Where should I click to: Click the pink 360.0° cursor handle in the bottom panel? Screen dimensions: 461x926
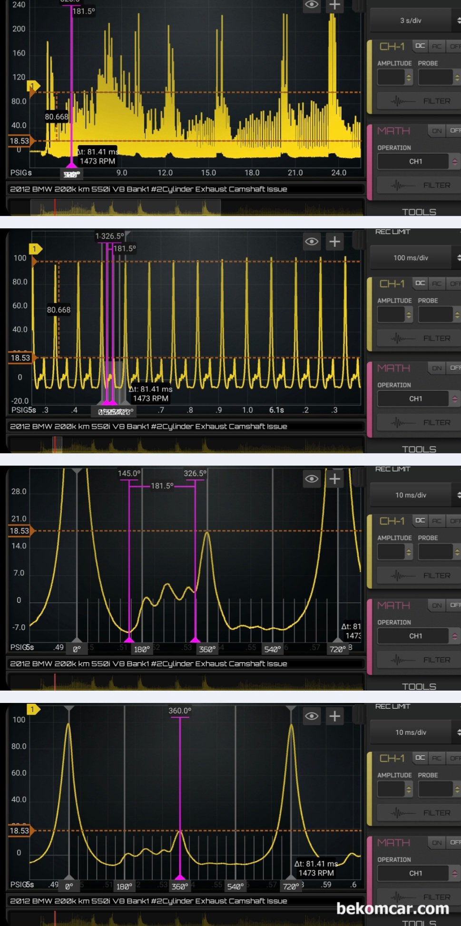[x=180, y=877]
